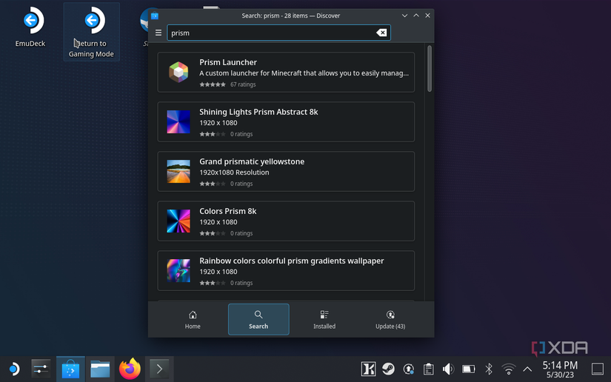Viewport: 611px width, 382px height.
Task: Open the Wi-Fi network tray icon
Action: (x=509, y=369)
